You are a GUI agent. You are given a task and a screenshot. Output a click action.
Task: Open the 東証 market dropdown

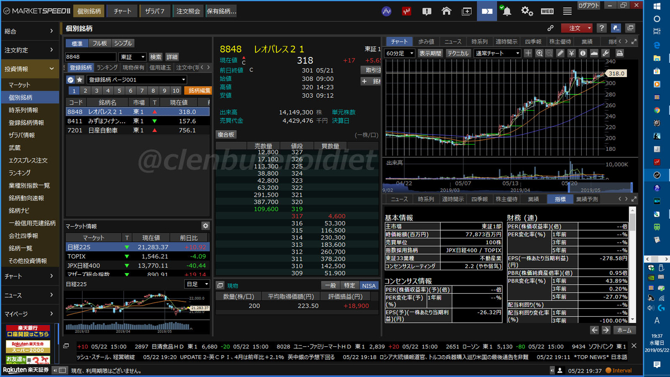click(132, 57)
